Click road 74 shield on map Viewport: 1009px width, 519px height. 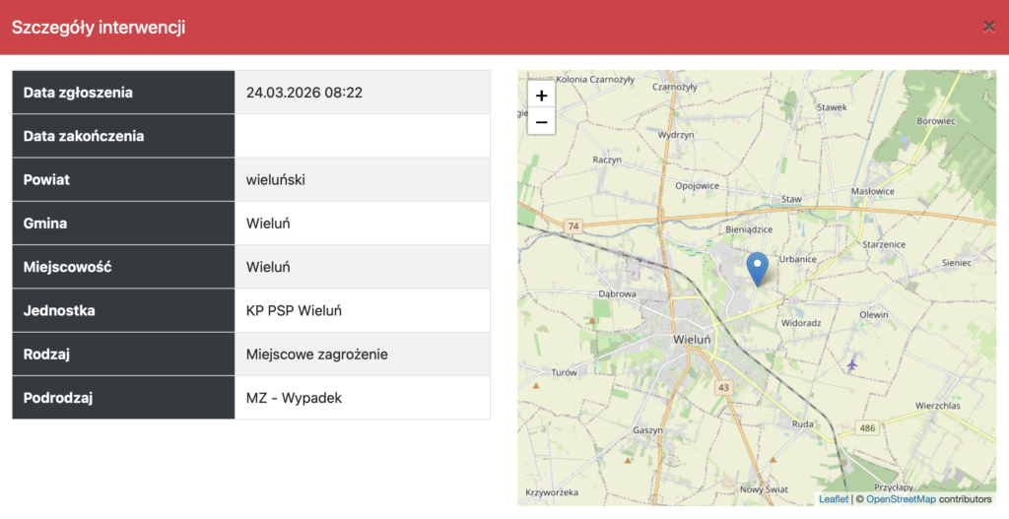[x=572, y=227]
